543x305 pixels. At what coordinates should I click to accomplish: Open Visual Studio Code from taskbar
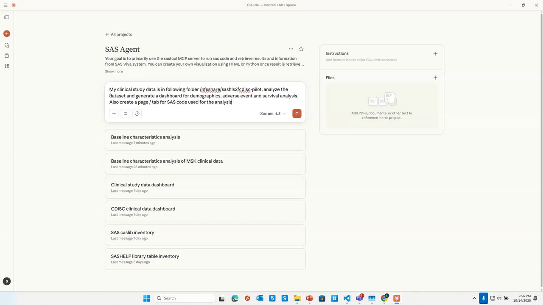point(347,298)
